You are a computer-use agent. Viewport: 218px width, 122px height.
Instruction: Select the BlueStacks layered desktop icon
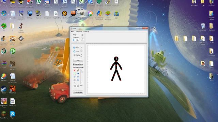click(108, 14)
